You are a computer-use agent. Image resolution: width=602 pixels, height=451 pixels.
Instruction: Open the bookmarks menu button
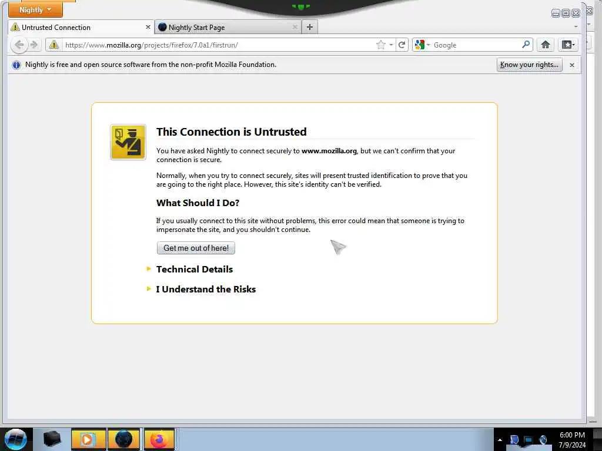568,45
